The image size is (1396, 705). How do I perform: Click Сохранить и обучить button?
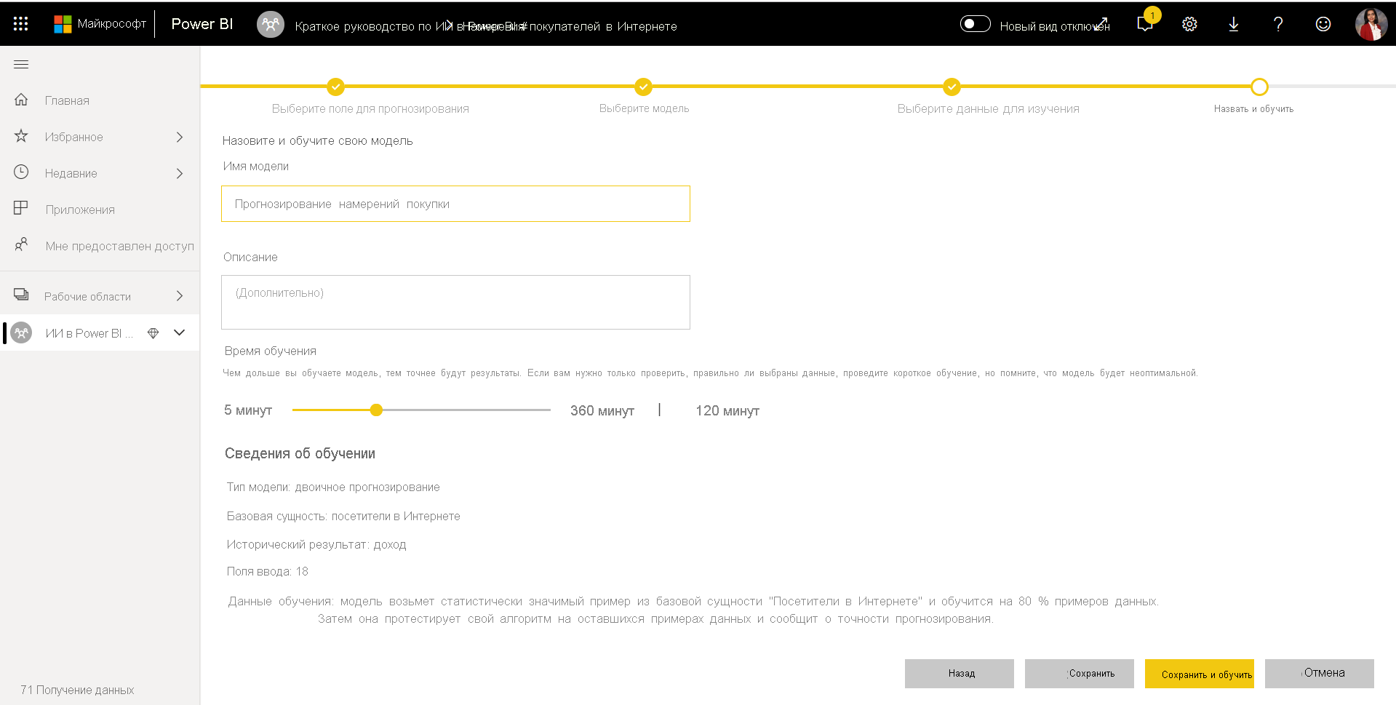click(1200, 674)
